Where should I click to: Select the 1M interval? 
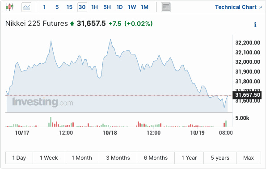click(144, 7)
